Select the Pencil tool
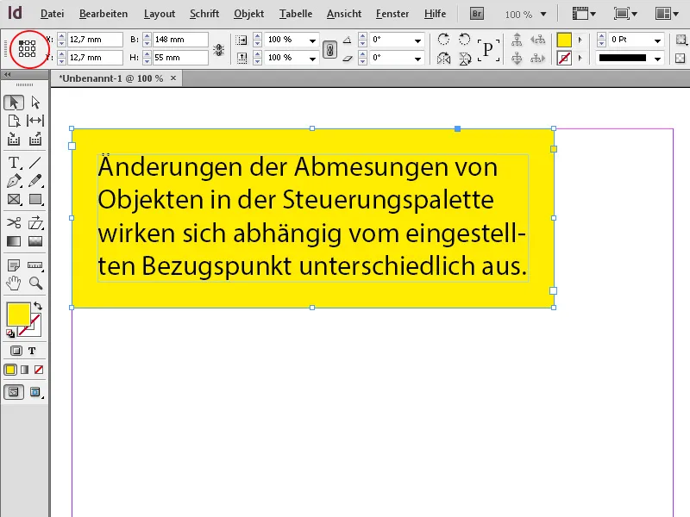Screen dimensions: 690x517 tap(35, 181)
